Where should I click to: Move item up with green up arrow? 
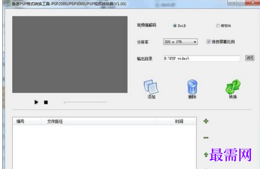pyautogui.click(x=206, y=155)
